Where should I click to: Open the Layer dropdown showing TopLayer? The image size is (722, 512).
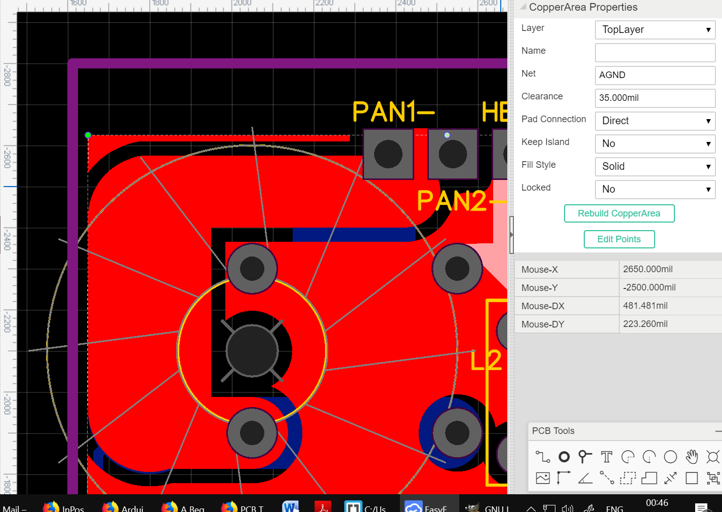point(655,29)
